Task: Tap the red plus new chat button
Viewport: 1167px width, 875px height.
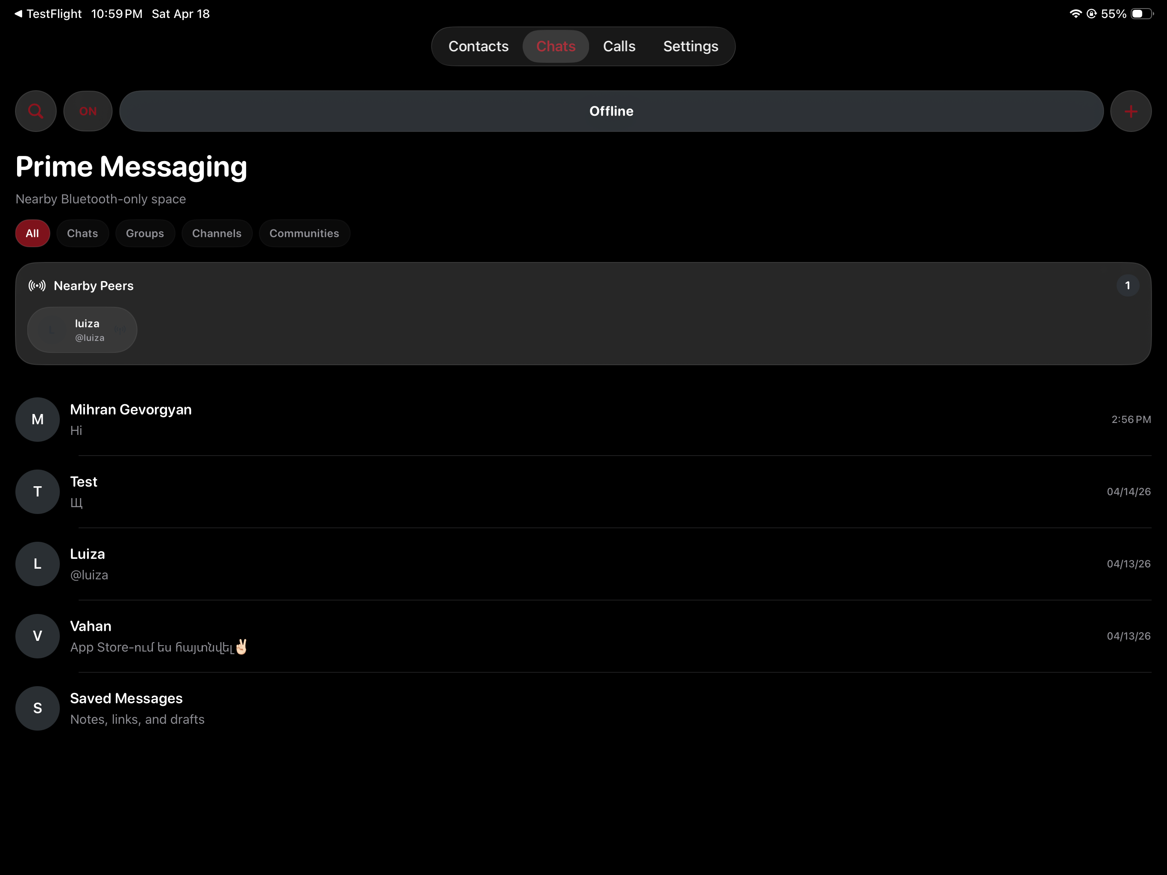Action: coord(1131,111)
